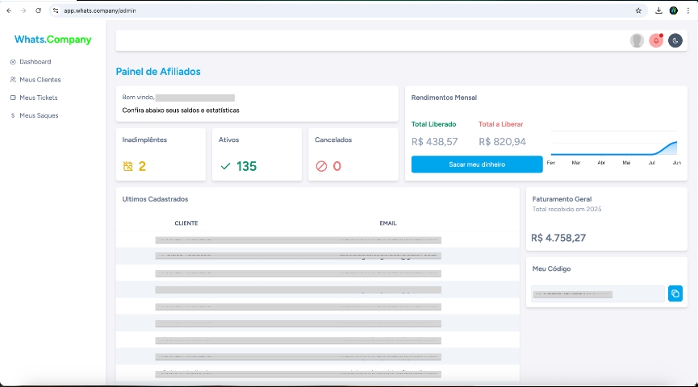Click the Dashboard sidebar icon
698x387 pixels.
tap(13, 62)
